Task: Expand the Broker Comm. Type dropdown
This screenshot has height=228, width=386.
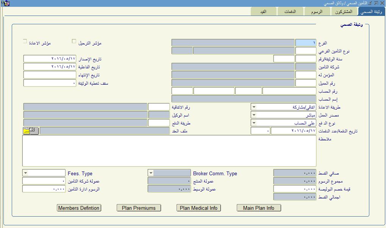Action: point(150,173)
